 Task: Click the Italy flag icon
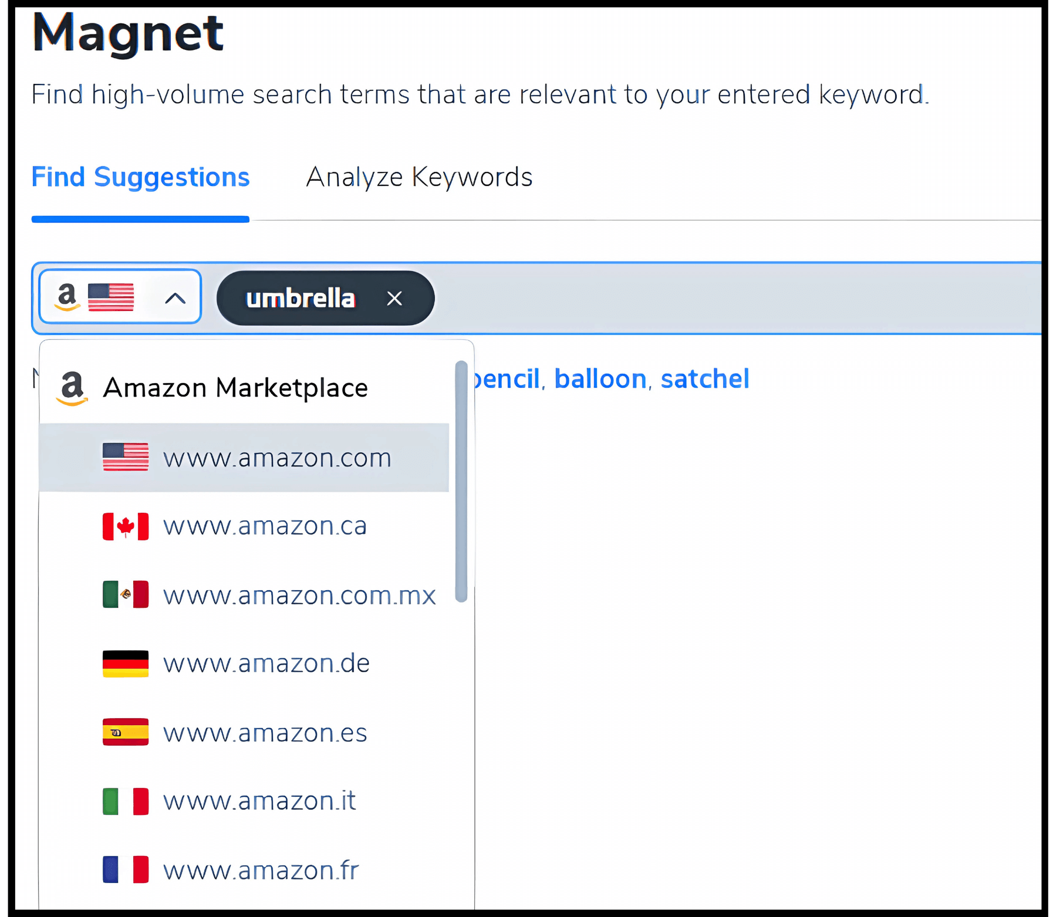tap(125, 801)
